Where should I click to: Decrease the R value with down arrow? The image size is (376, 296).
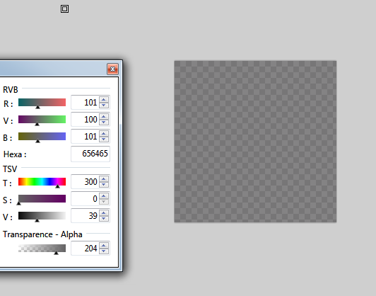[x=104, y=106]
